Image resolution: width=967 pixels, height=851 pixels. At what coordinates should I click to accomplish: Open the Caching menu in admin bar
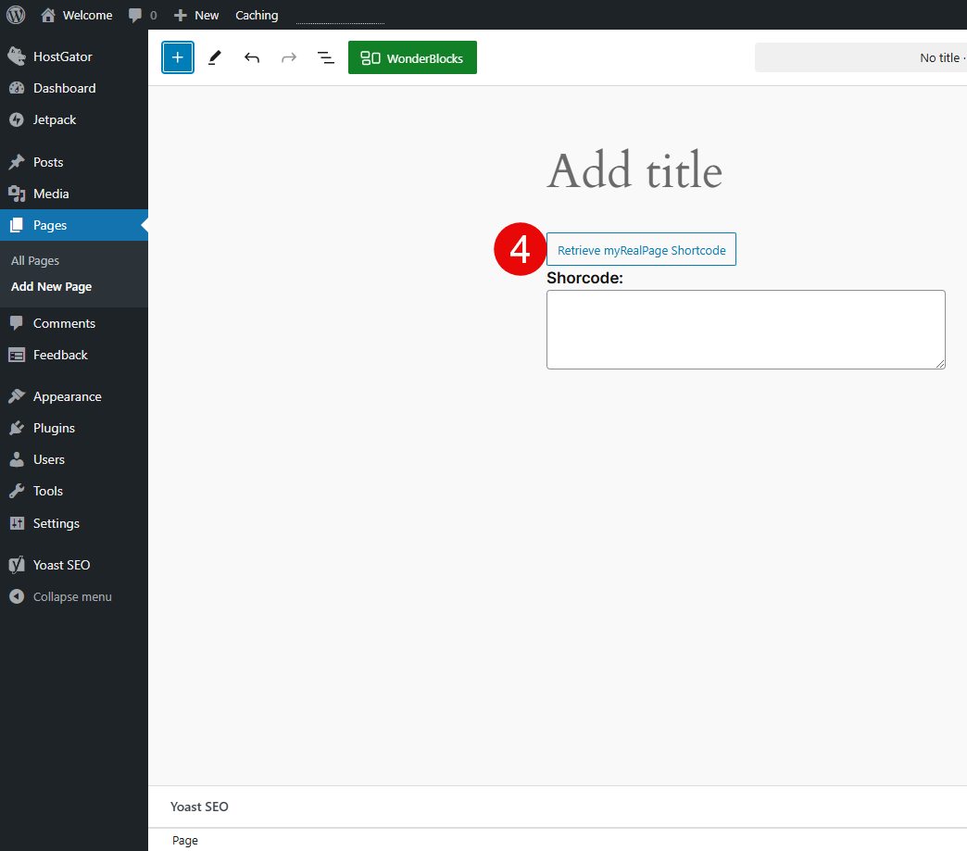[x=257, y=15]
